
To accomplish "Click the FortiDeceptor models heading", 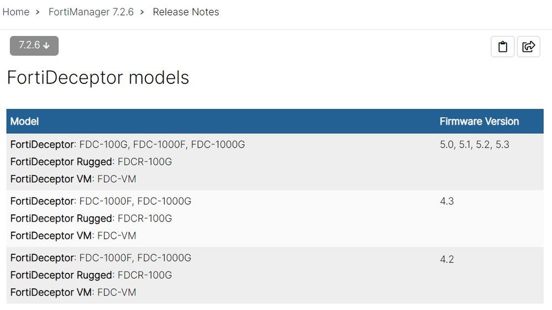I will 98,77.
